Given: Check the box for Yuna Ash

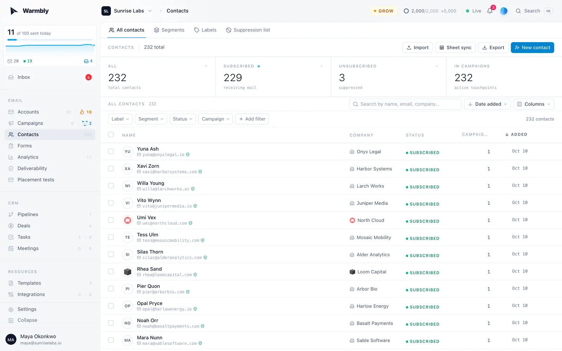Looking at the screenshot, I should [x=111, y=151].
